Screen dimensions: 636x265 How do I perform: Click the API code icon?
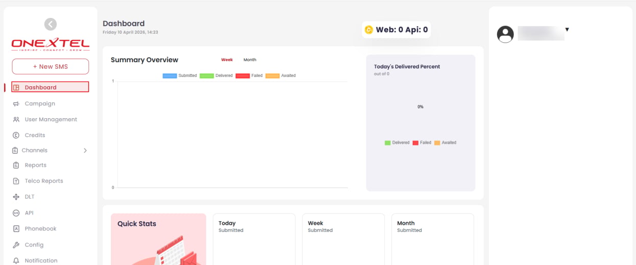click(x=16, y=213)
